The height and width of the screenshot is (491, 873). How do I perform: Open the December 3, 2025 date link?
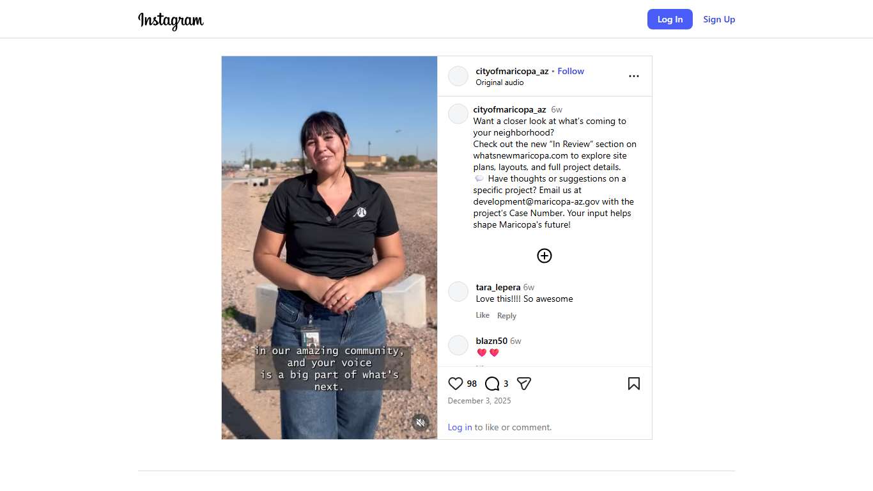coord(479,401)
